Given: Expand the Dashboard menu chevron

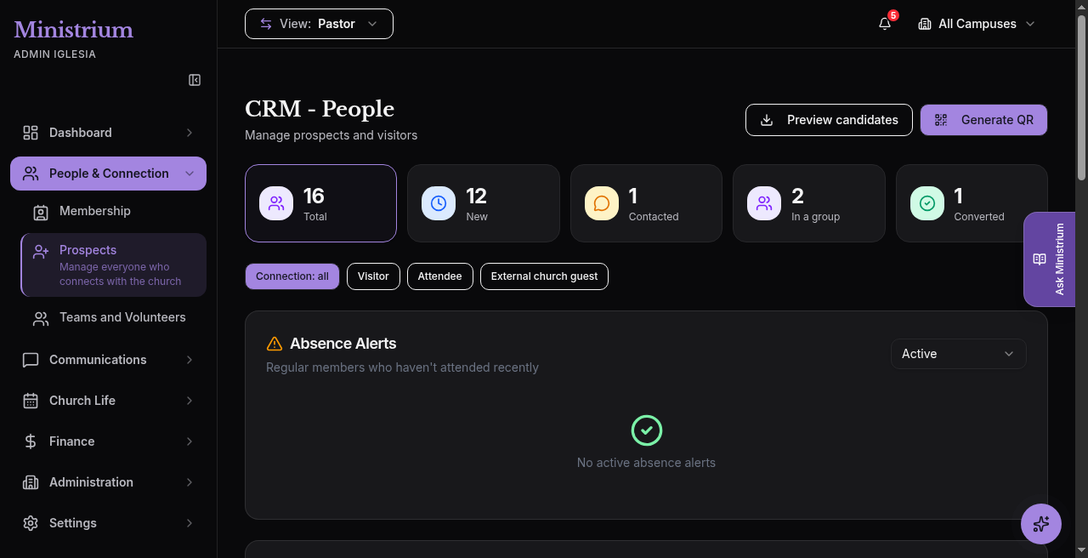Looking at the screenshot, I should (189, 133).
